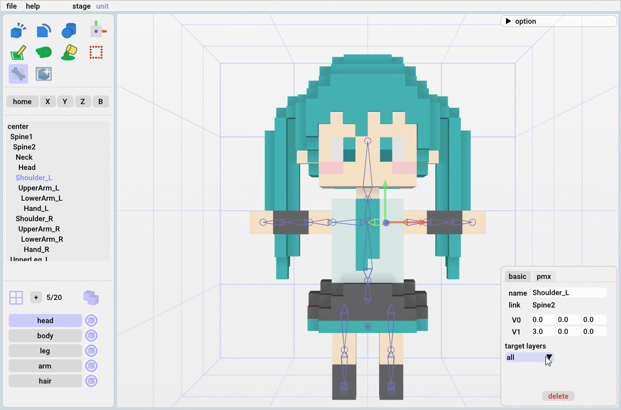Select the bone editing tool

click(18, 74)
